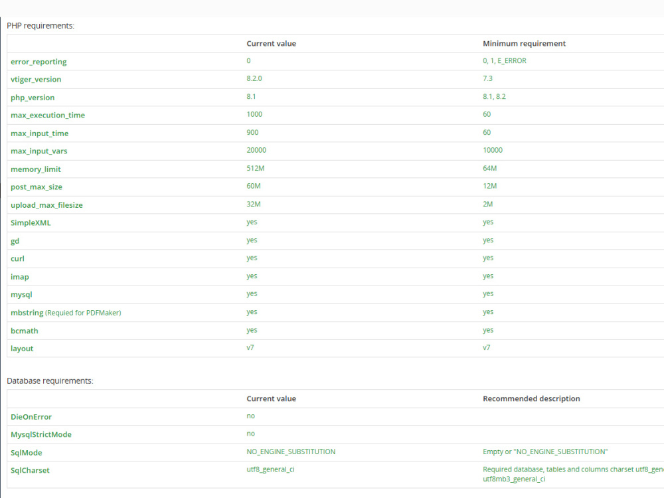Select max_input_vars current value 20000
664x498 pixels.
coord(256,150)
